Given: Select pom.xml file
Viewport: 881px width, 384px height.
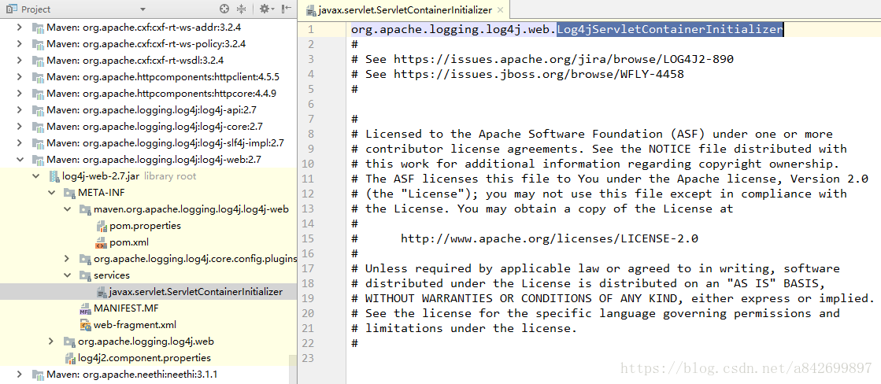Looking at the screenshot, I should pyautogui.click(x=128, y=242).
